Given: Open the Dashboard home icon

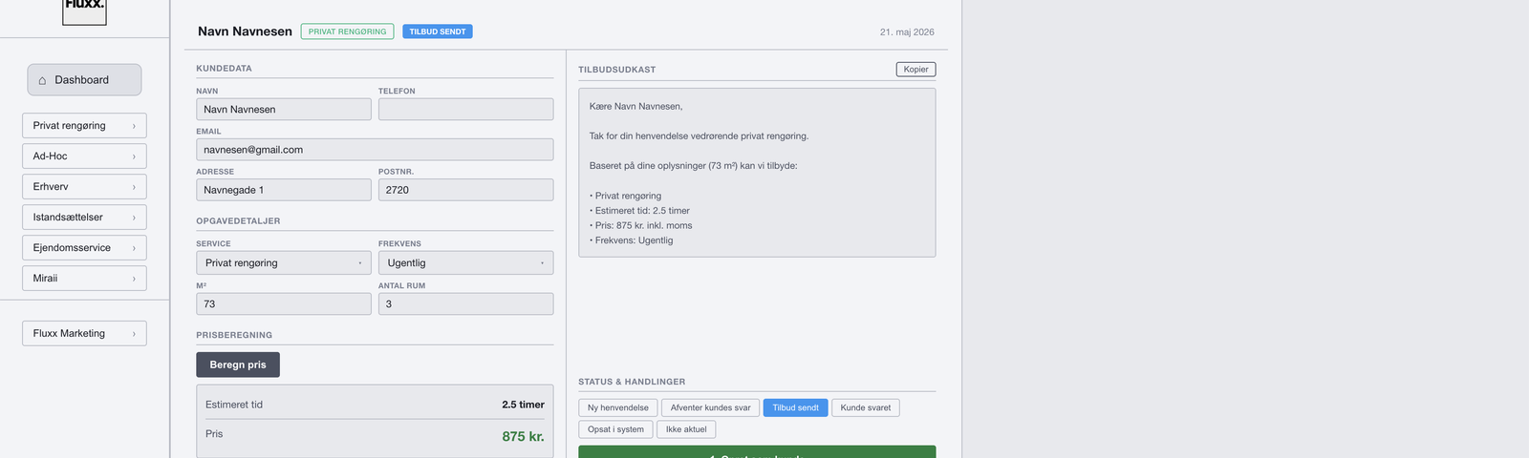Looking at the screenshot, I should pos(42,80).
